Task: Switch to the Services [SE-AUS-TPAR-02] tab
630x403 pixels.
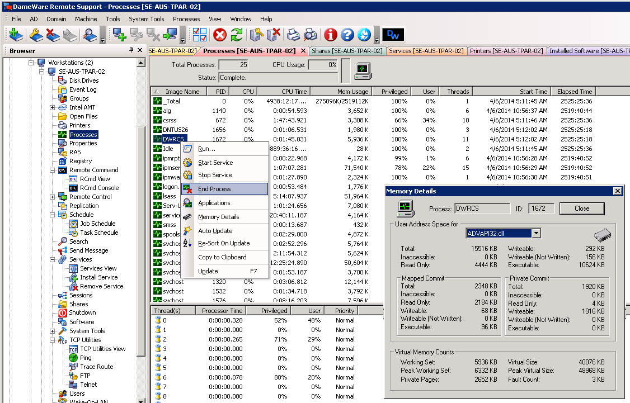Action: pyautogui.click(x=426, y=51)
